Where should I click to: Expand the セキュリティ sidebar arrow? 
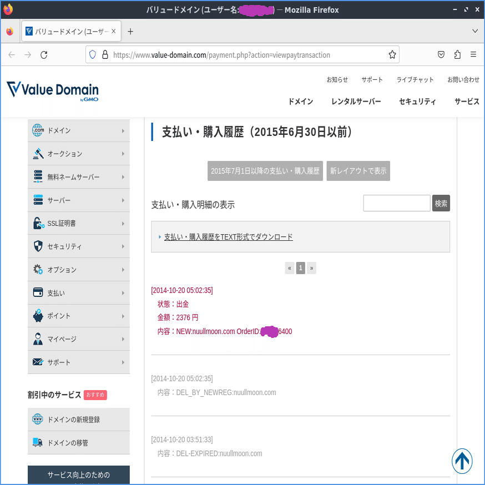pyautogui.click(x=123, y=246)
